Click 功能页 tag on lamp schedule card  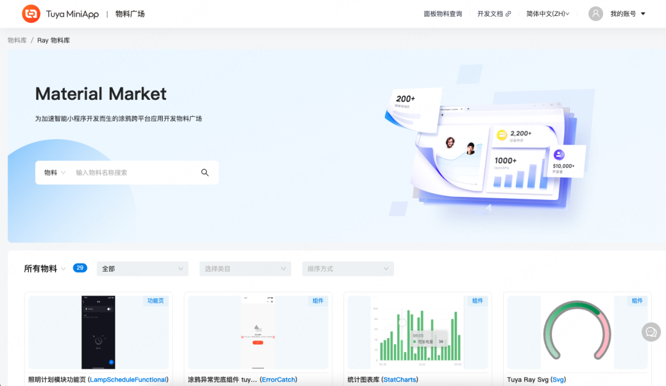[x=155, y=301]
